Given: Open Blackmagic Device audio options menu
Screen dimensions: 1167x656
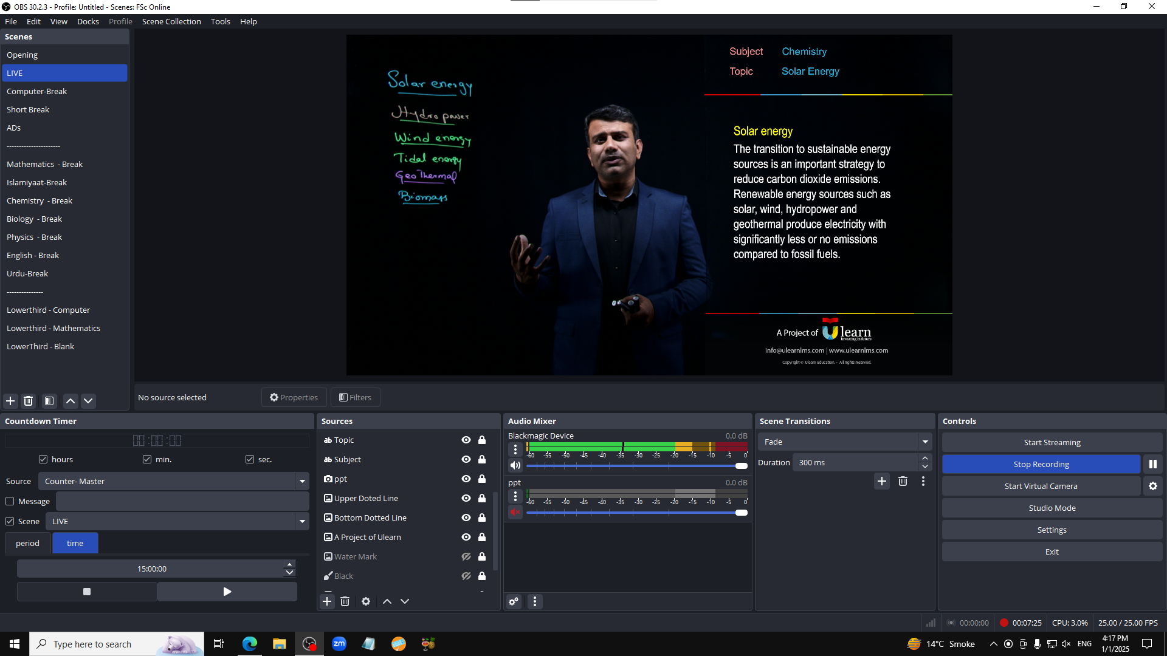Looking at the screenshot, I should (x=515, y=449).
